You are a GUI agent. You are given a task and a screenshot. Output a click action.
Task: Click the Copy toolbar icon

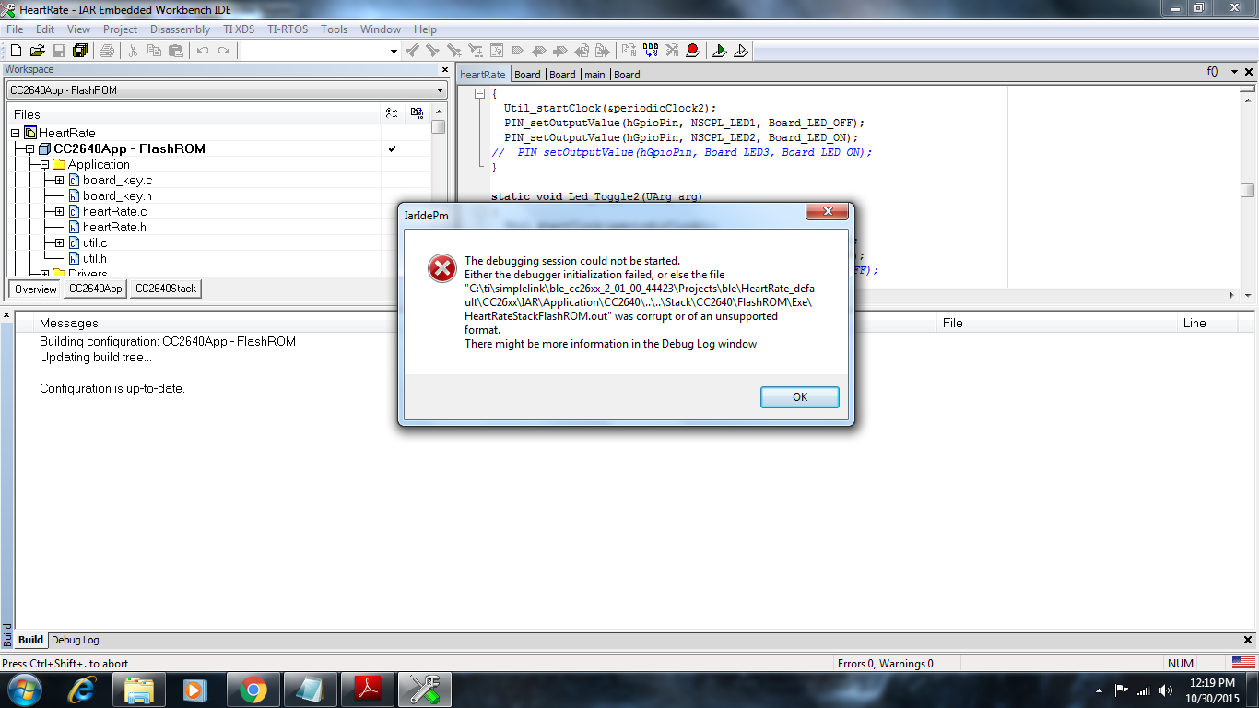point(154,51)
